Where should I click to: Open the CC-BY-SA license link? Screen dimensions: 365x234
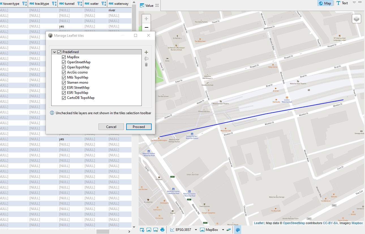(x=330, y=223)
